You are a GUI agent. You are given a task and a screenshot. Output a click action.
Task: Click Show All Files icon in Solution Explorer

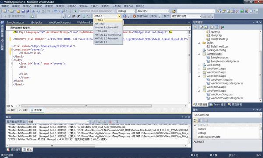tap(202, 27)
